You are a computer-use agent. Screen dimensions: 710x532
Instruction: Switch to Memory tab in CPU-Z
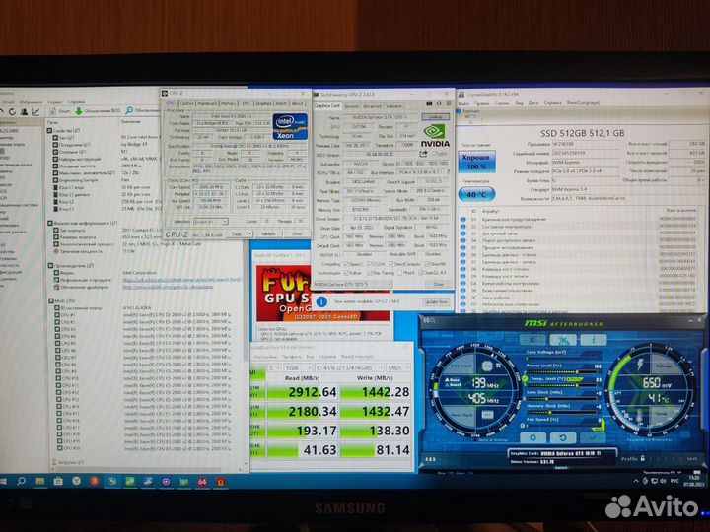pyautogui.click(x=229, y=103)
